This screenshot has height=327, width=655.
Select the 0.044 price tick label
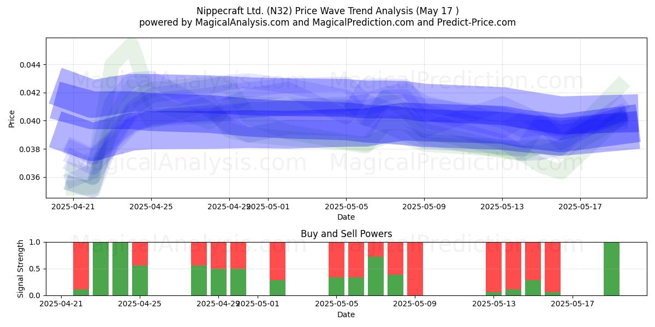pos(30,65)
